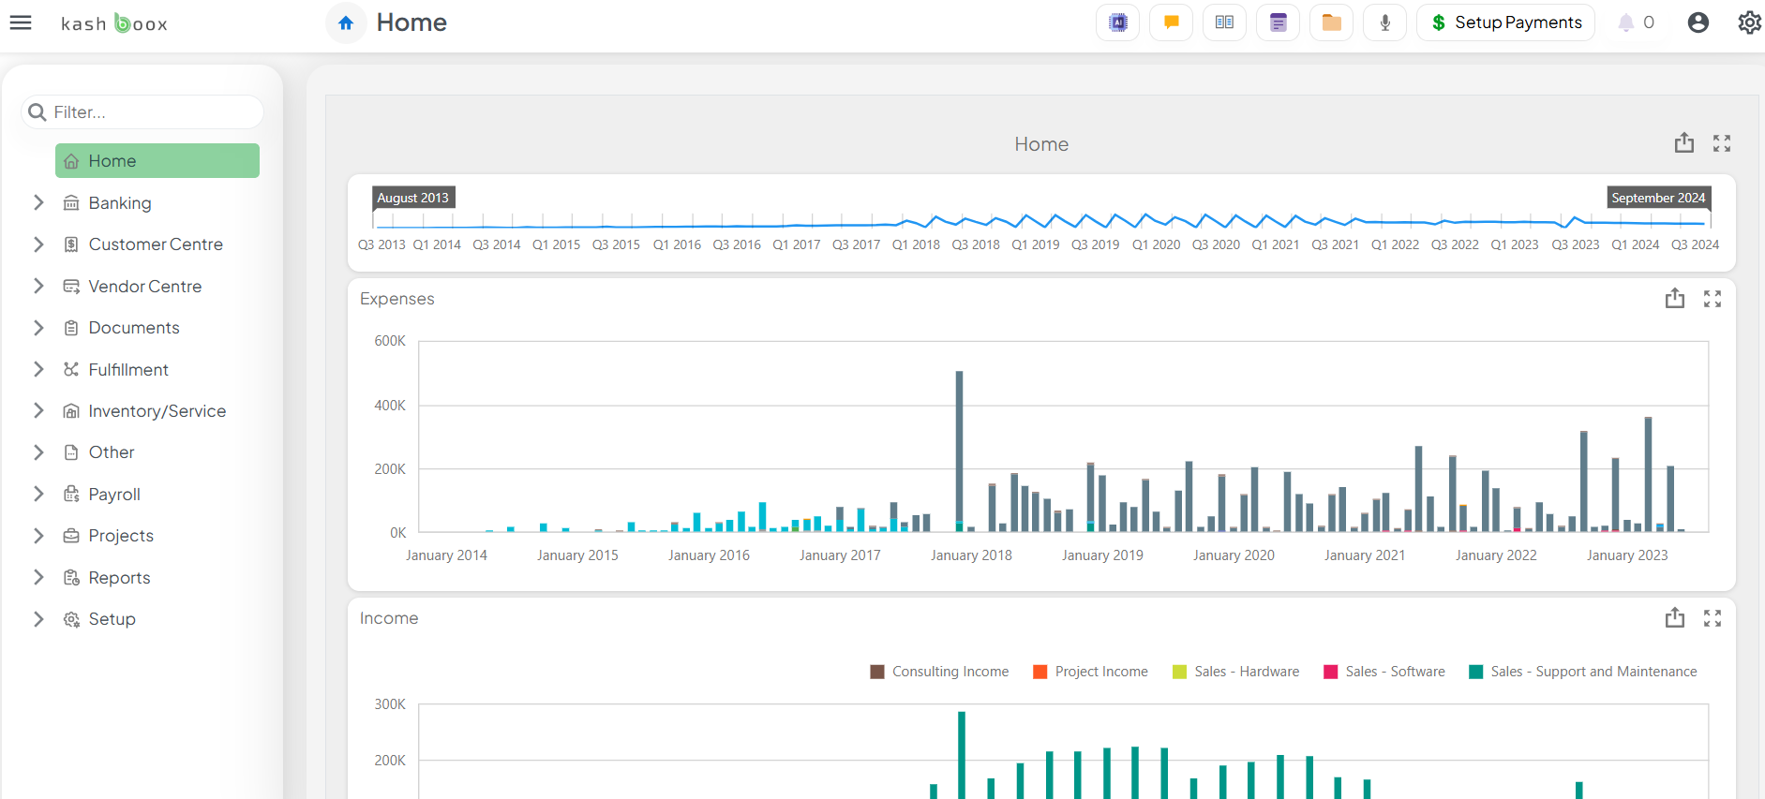Open the purple notes icon

pyautogui.click(x=1278, y=22)
